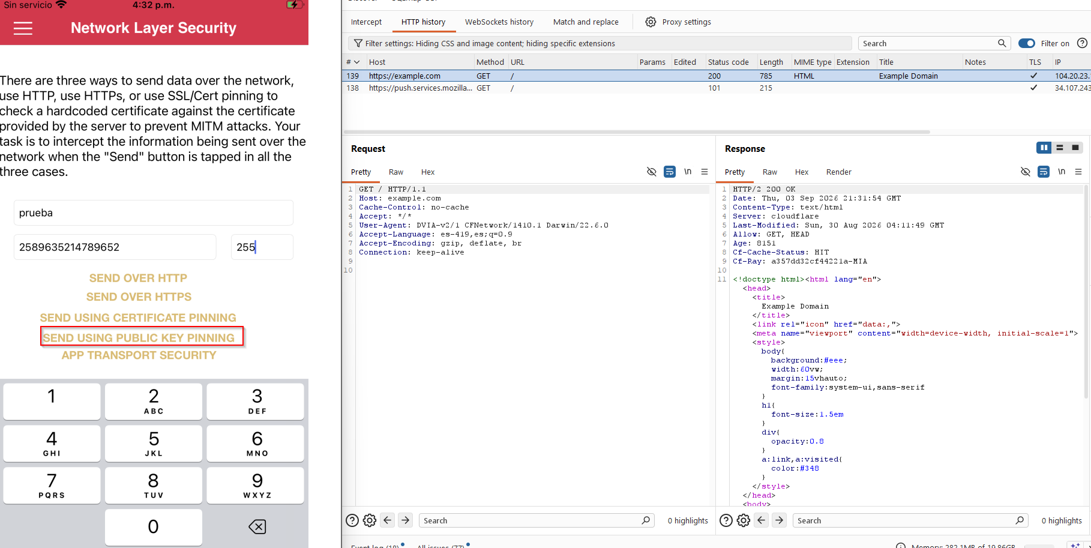This screenshot has height=548, width=1091.
Task: Click the Request pane help question icon
Action: [x=352, y=520]
